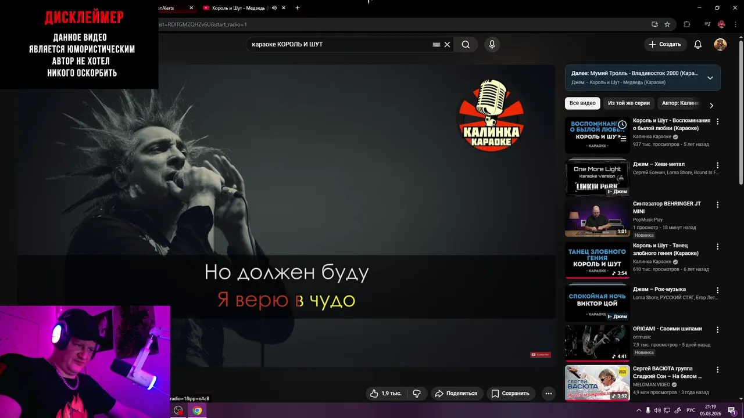Open Синтезатор BEHRINGER thumbnail
744x418 pixels.
tap(597, 218)
